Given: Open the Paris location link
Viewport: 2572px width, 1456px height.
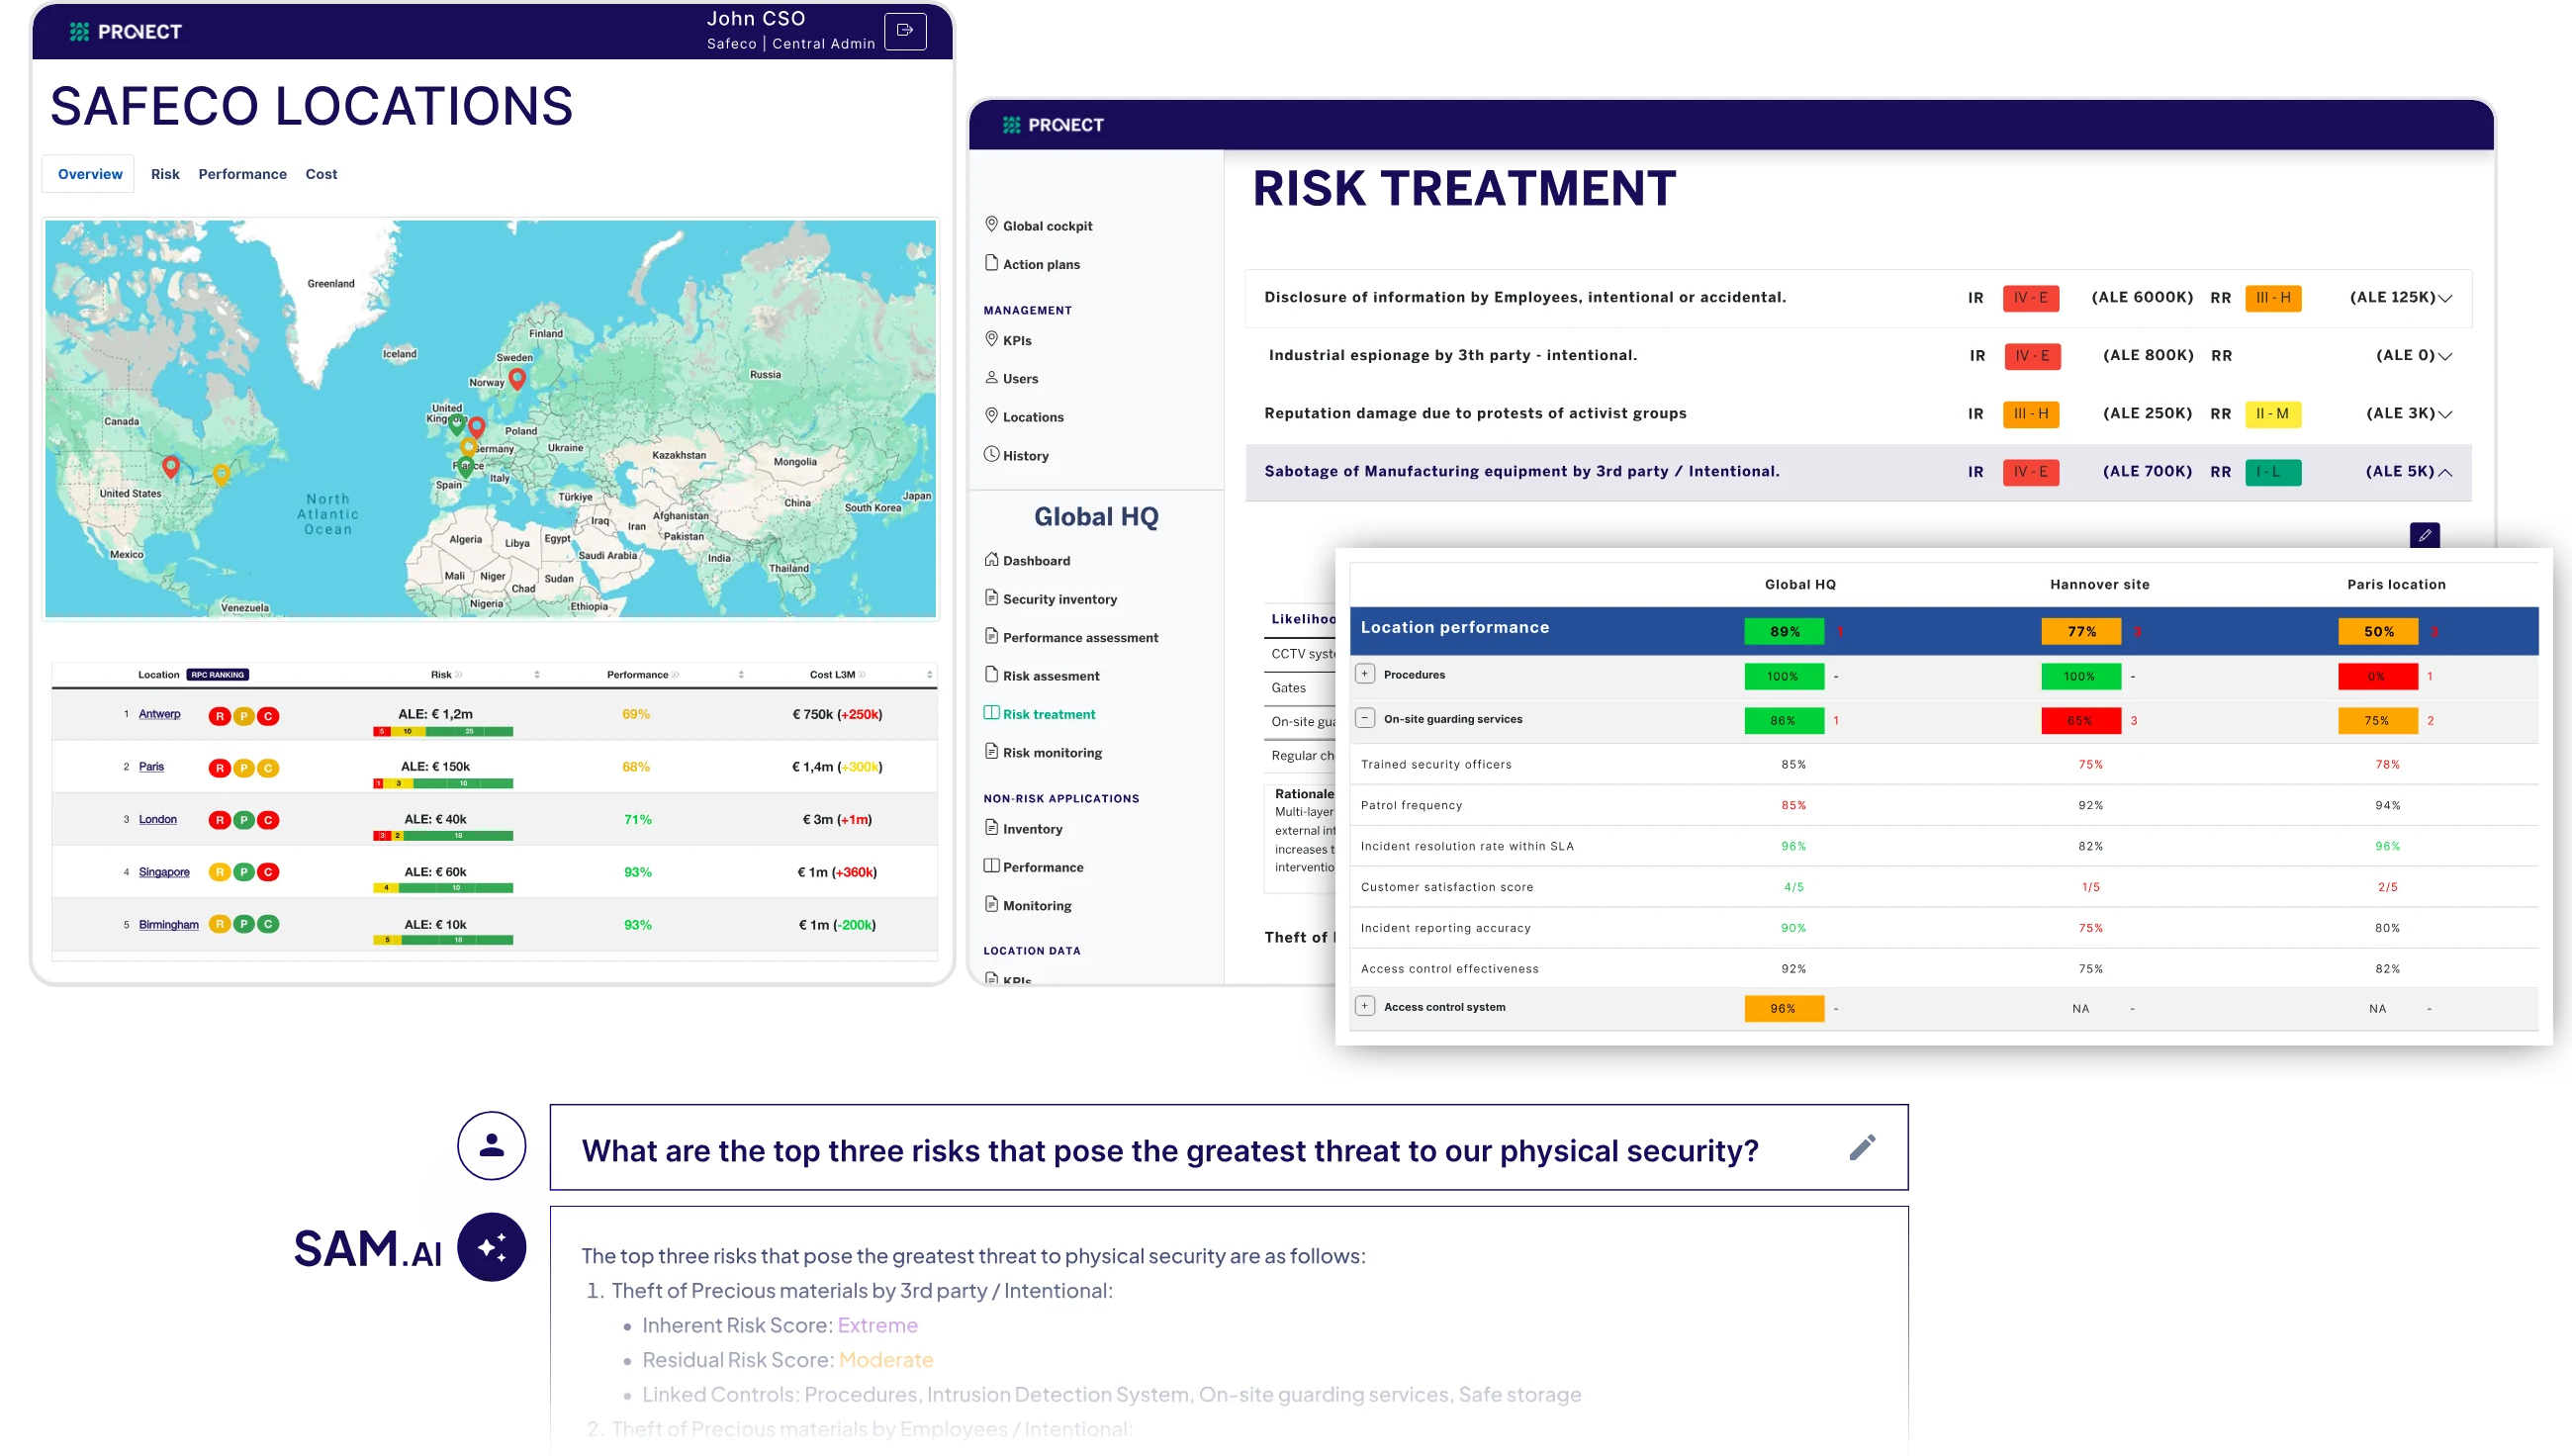Looking at the screenshot, I should (x=151, y=767).
